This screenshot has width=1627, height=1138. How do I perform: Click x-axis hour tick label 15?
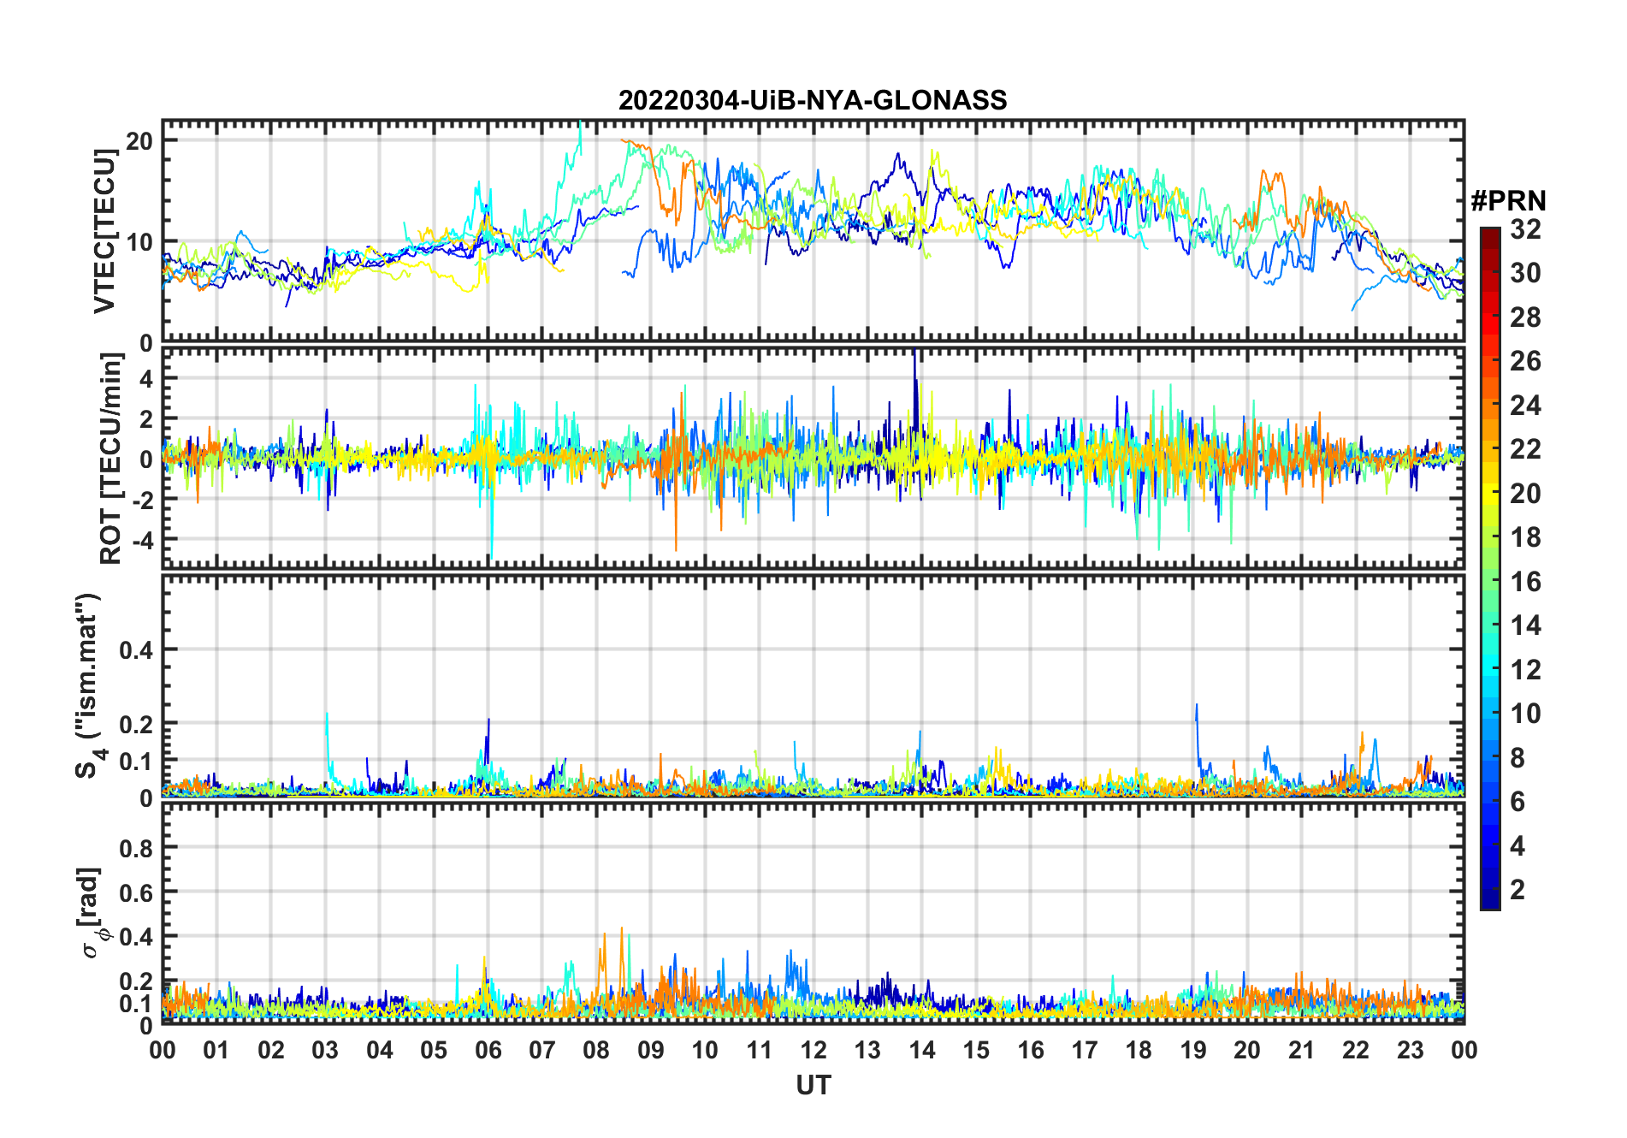976,1050
